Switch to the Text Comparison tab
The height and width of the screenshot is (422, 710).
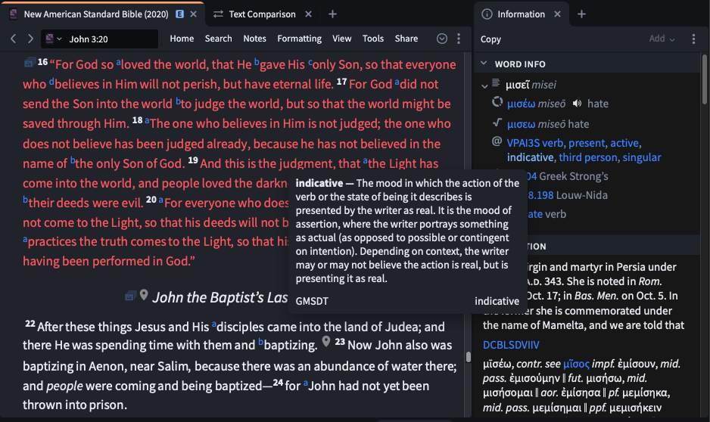pos(262,14)
